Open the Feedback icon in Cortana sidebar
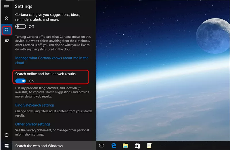 pos(6,41)
